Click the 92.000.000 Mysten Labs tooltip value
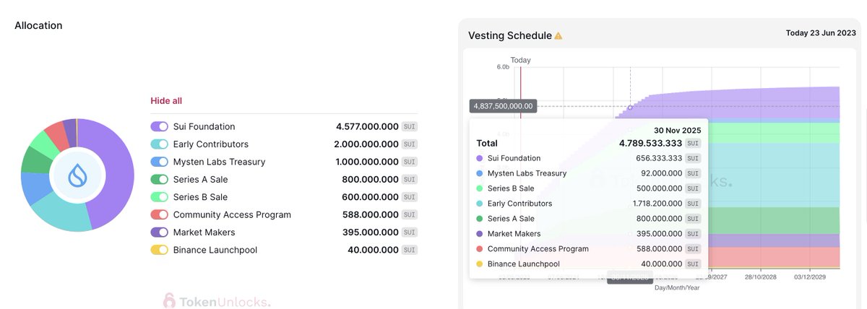867x309 pixels. pos(659,173)
